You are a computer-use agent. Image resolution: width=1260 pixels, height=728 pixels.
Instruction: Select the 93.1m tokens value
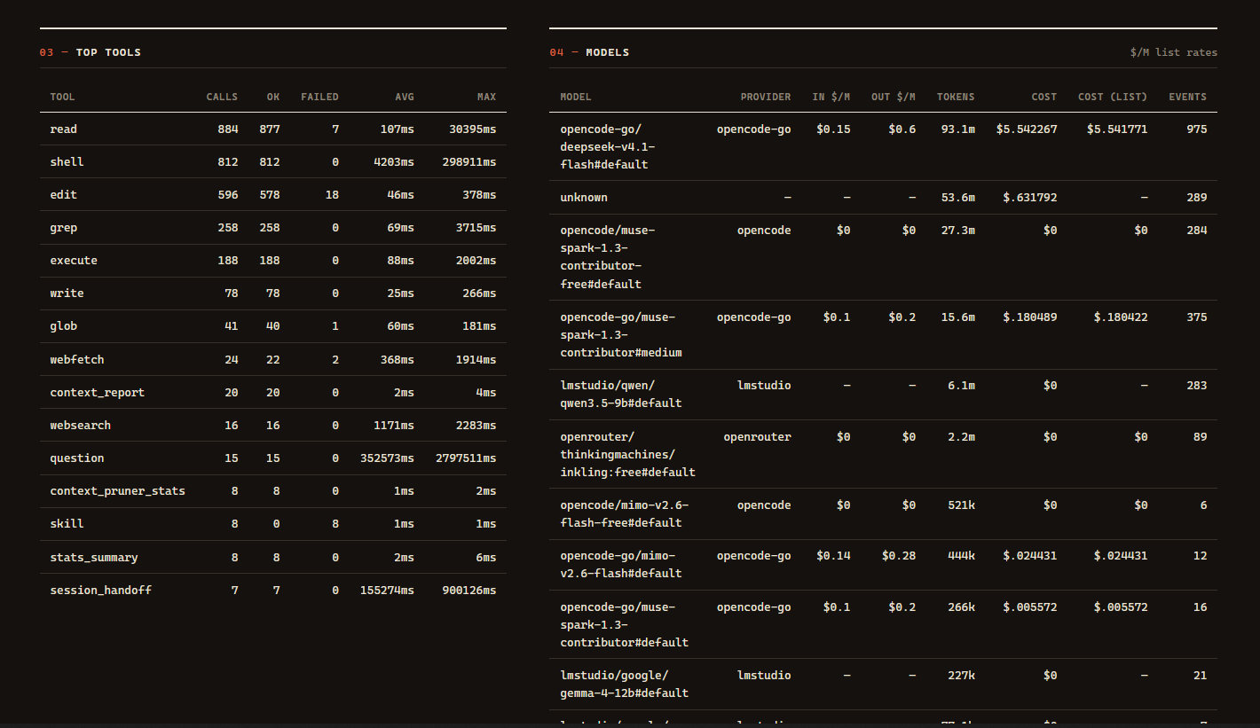click(958, 129)
